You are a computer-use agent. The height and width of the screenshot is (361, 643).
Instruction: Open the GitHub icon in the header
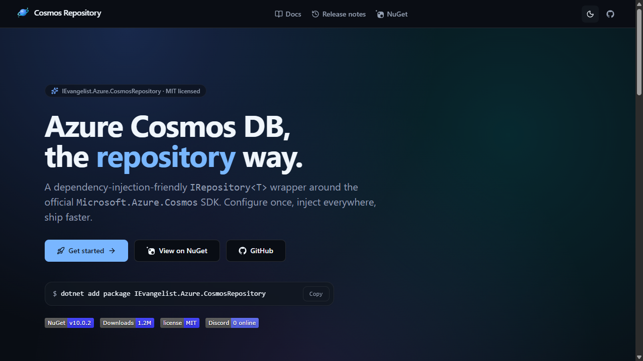point(610,14)
